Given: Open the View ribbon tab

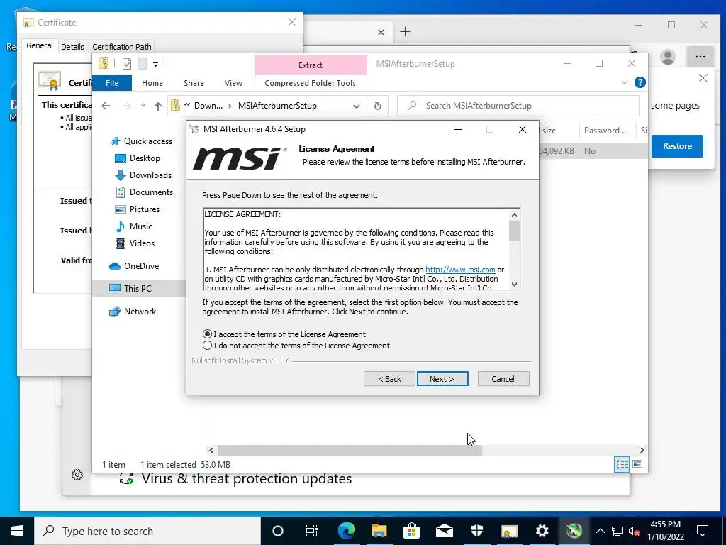Looking at the screenshot, I should pos(233,83).
